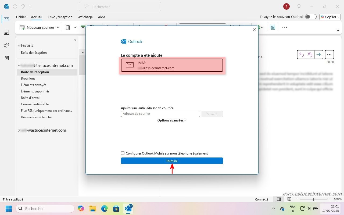This screenshot has width=344, height=215.
Task: Click the red T account avatar
Action: (x=286, y=6)
